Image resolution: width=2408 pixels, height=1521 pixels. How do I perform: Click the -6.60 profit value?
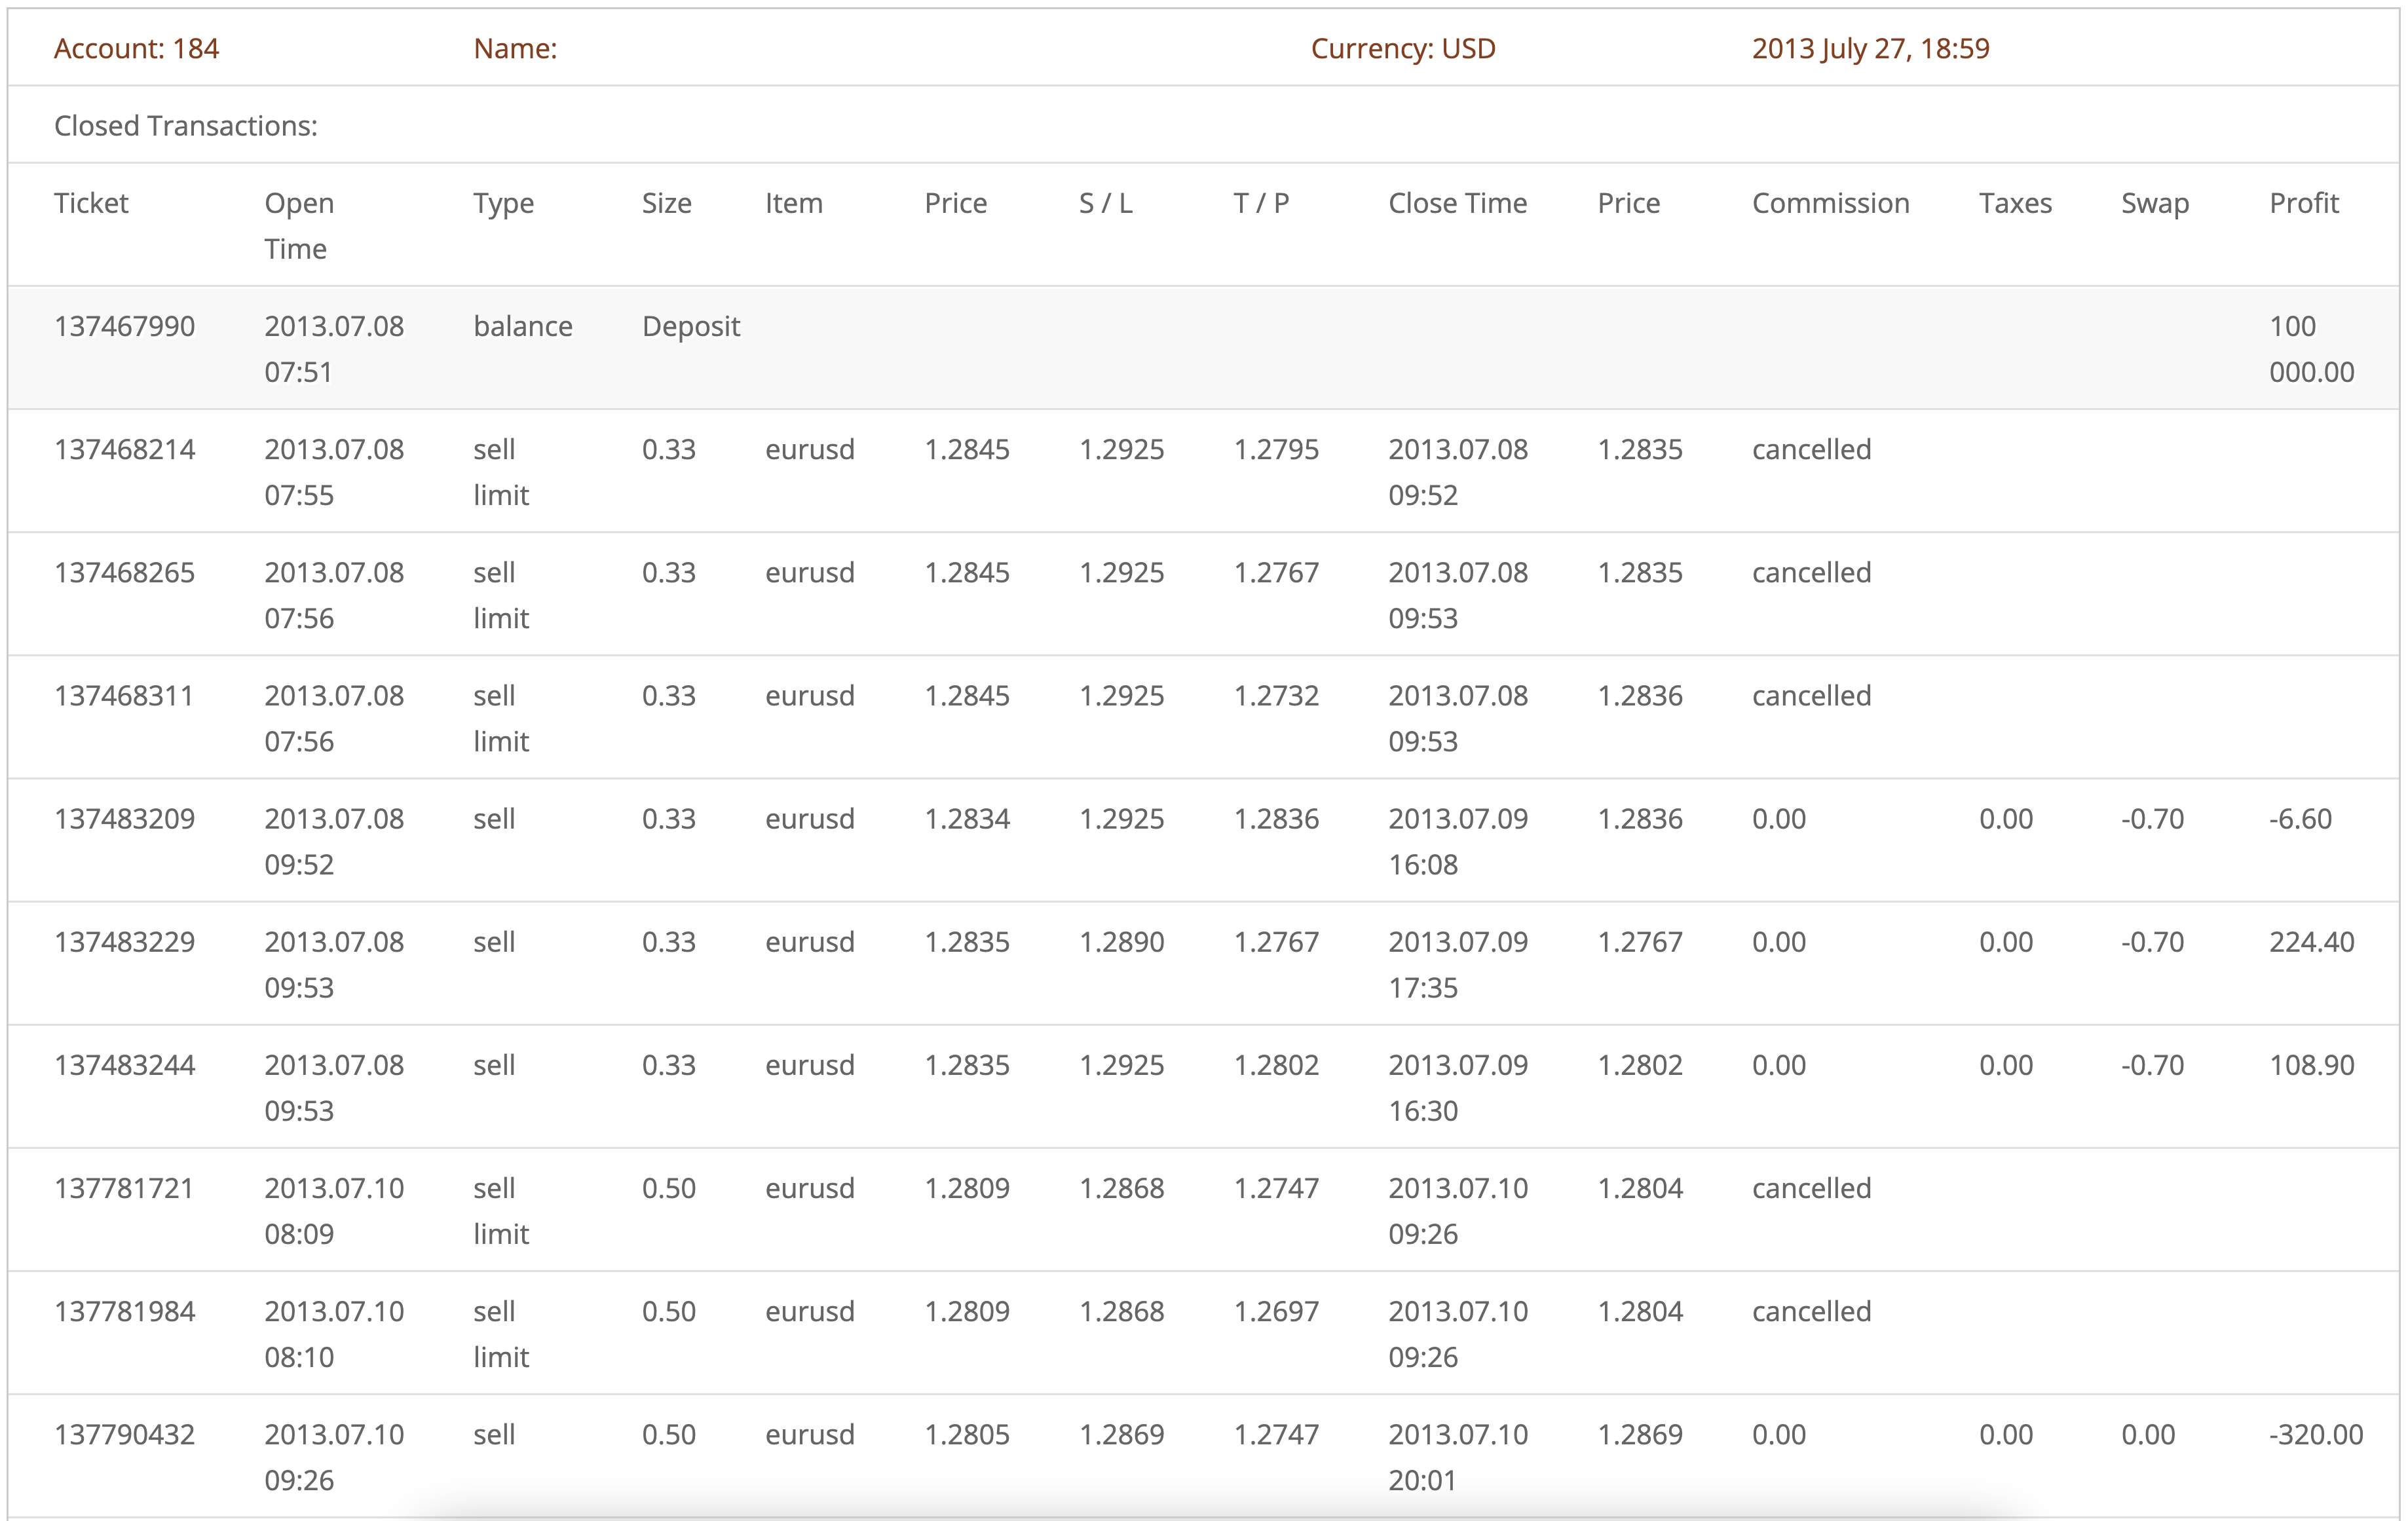pyautogui.click(x=2299, y=818)
